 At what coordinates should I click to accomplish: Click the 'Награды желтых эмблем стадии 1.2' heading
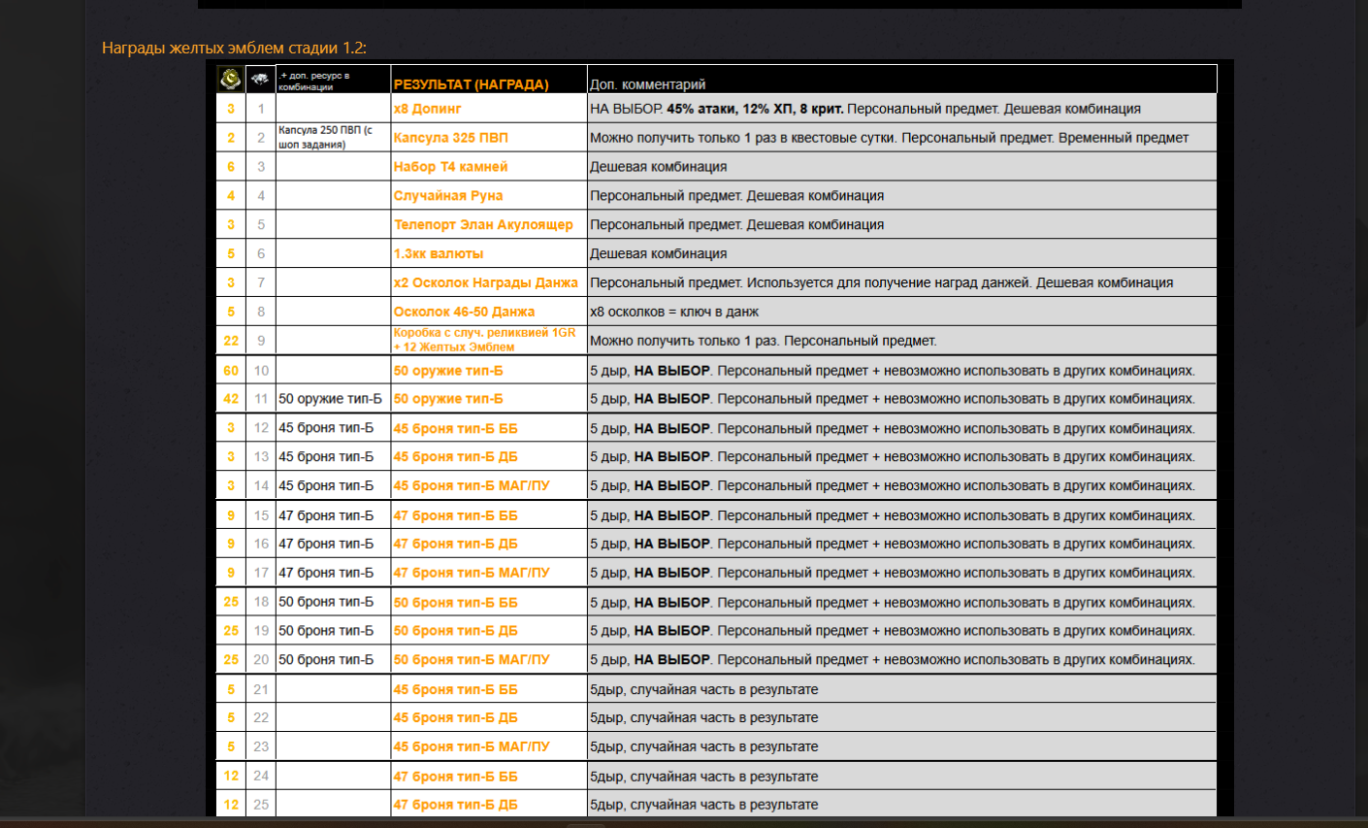[x=234, y=48]
